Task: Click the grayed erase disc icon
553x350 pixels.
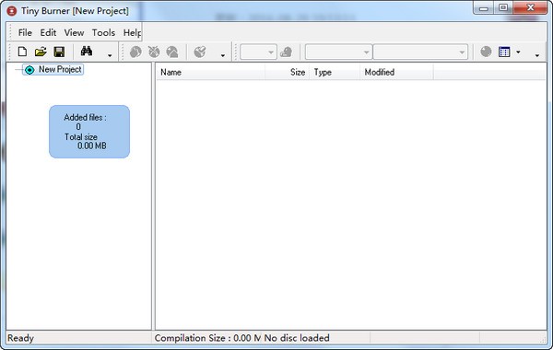Action: [154, 52]
